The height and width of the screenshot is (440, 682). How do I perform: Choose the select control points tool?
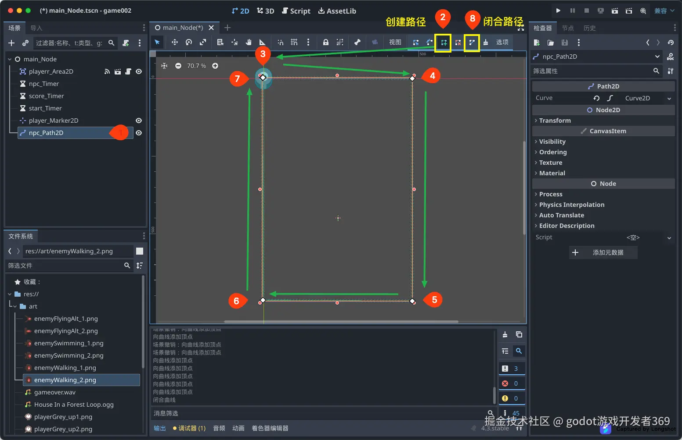point(429,43)
